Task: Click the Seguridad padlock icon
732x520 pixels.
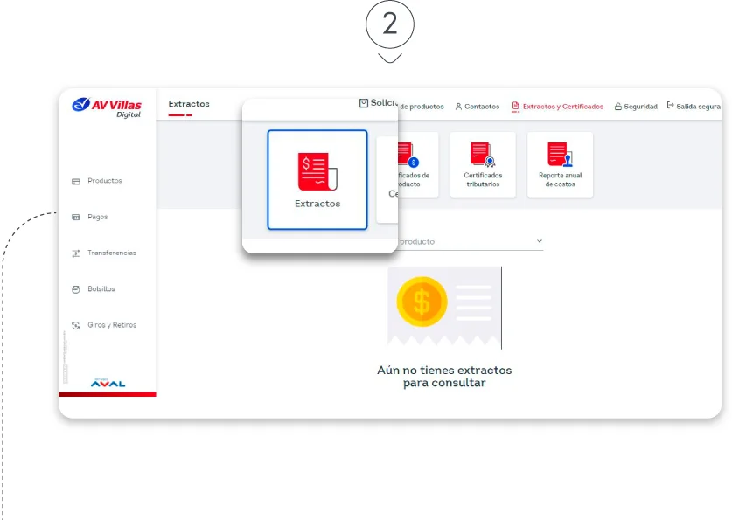Action: [618, 107]
